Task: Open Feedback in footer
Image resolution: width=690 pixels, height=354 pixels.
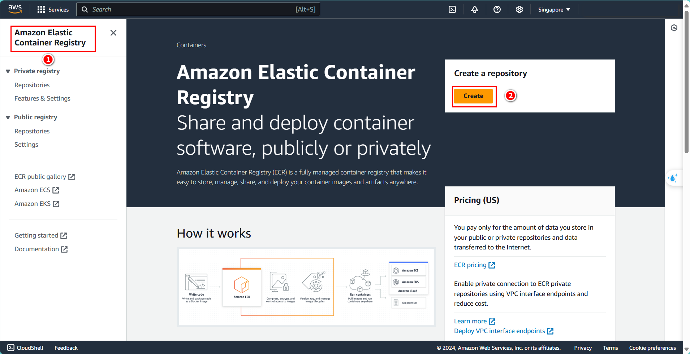Action: coord(66,348)
